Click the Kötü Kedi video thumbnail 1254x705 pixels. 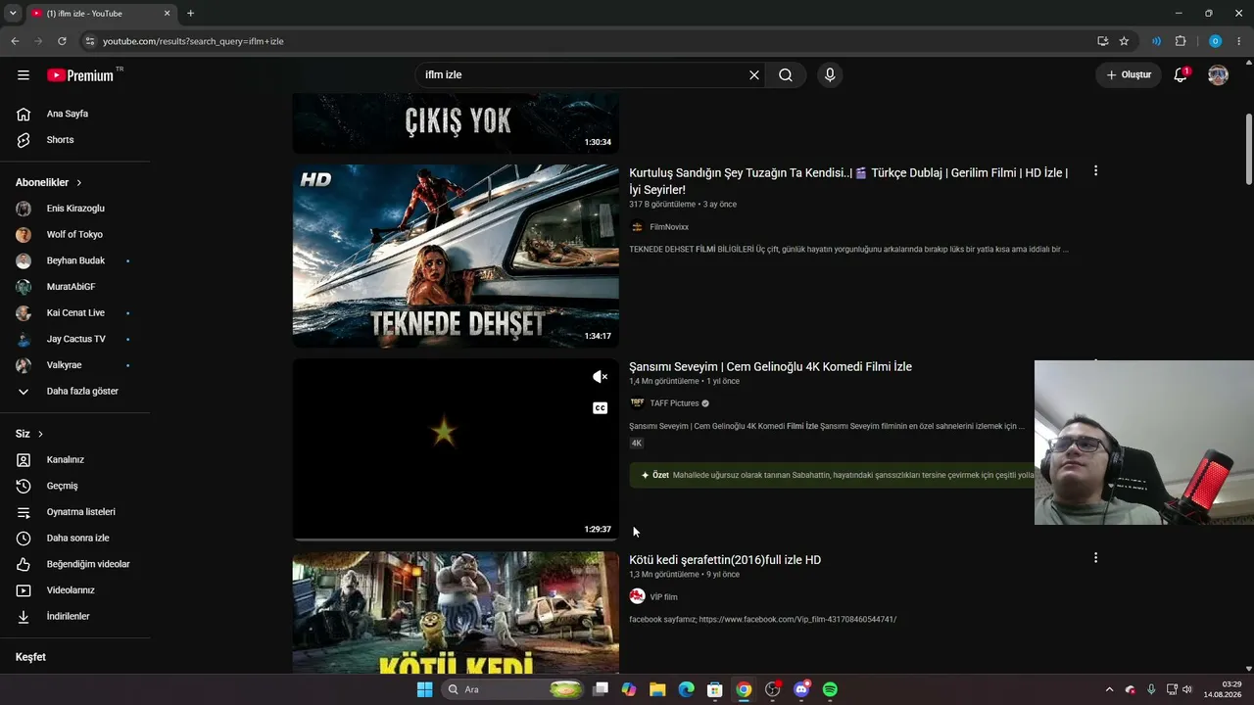pos(456,613)
